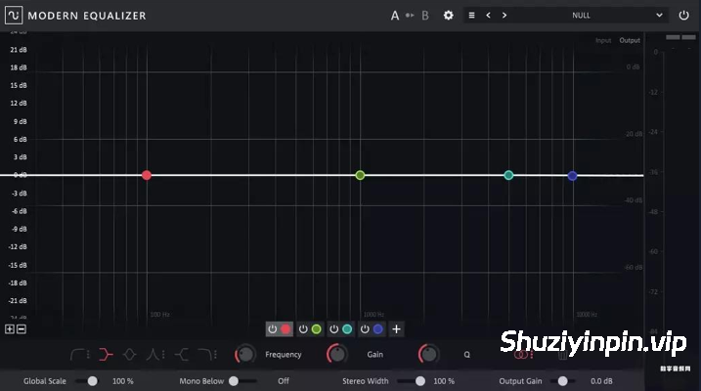Adjust the Output Gain slider
701x391 pixels.
click(x=563, y=381)
